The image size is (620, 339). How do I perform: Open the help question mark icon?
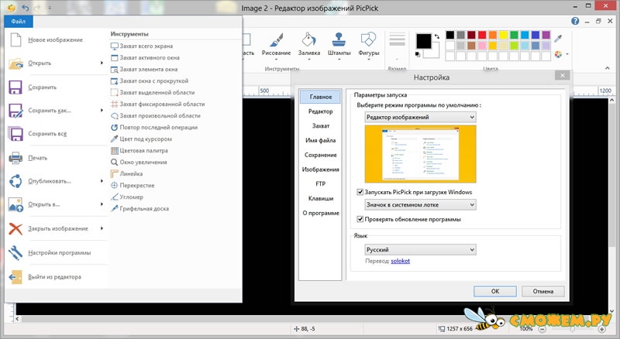pyautogui.click(x=575, y=21)
